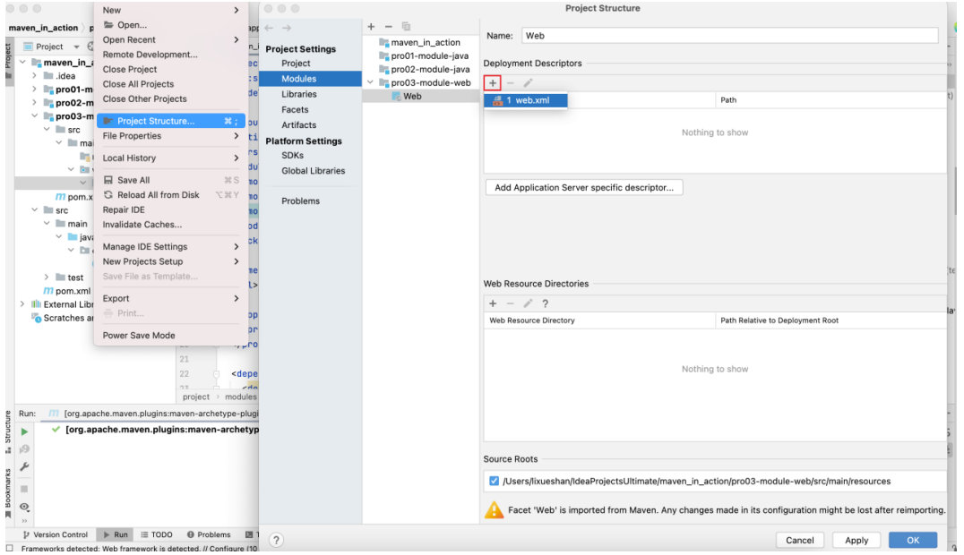Open the Project view dropdown arrow
The image size is (964, 555).
[x=76, y=47]
